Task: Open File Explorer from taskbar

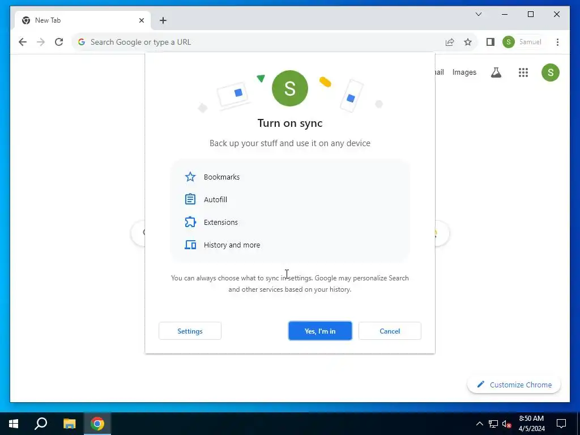Action: [x=70, y=424]
